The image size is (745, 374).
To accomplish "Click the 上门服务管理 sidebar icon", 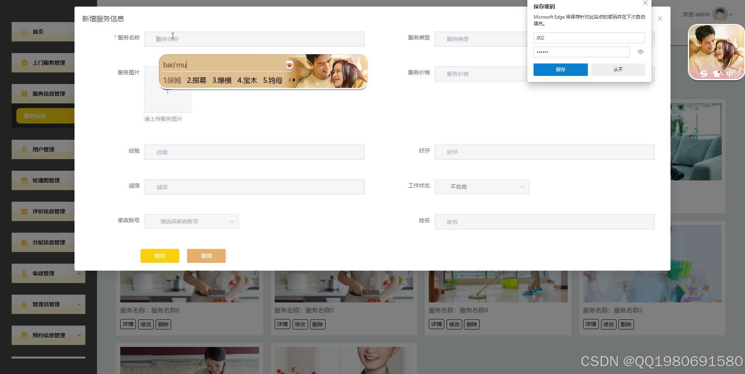I will pos(24,63).
